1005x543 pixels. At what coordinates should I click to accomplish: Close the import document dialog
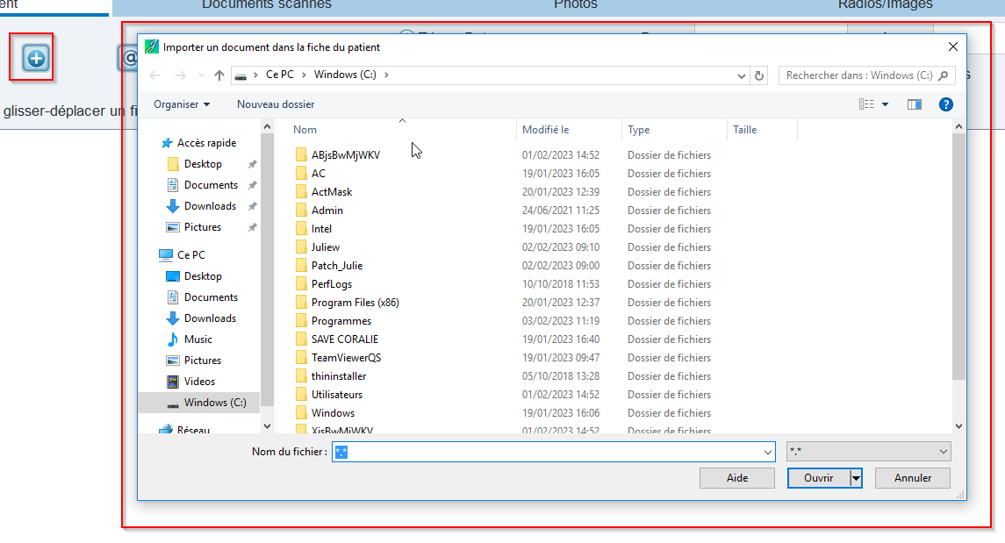point(953,46)
